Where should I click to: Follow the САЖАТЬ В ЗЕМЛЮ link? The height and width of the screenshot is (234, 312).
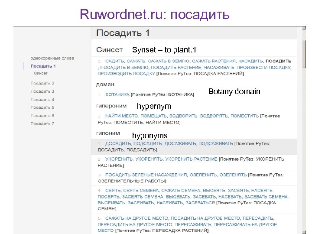169,61
